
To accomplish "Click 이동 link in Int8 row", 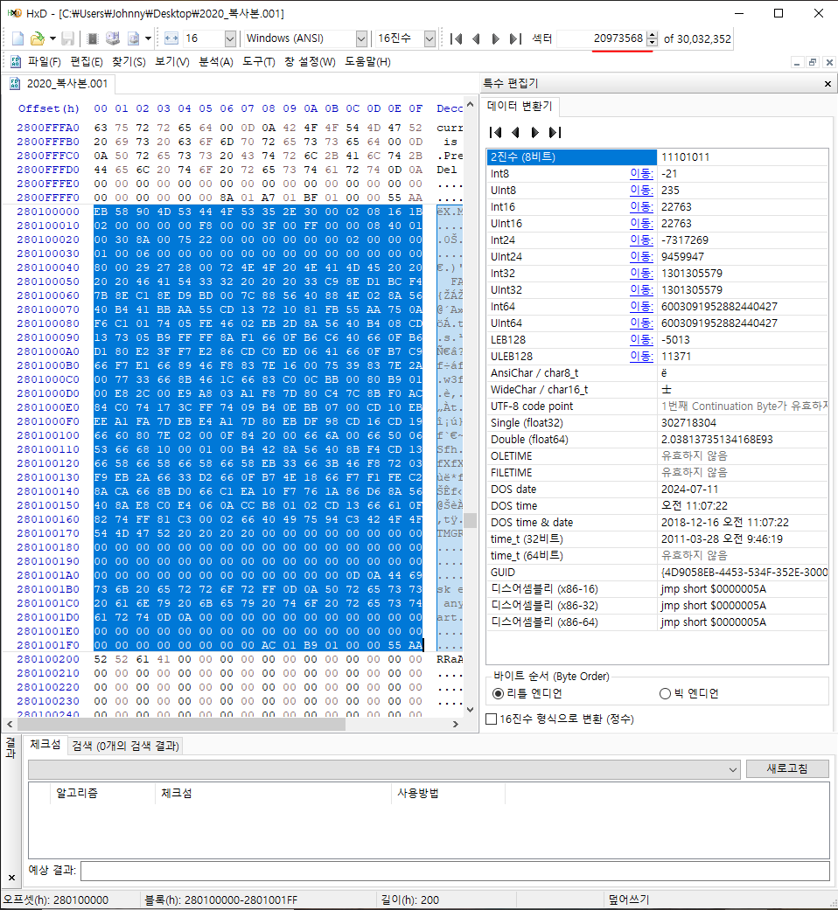I will coord(642,174).
